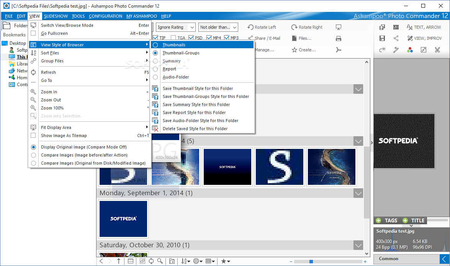Expand the Sort Files submenu
Viewport: 450px width, 266px height.
tap(90, 53)
